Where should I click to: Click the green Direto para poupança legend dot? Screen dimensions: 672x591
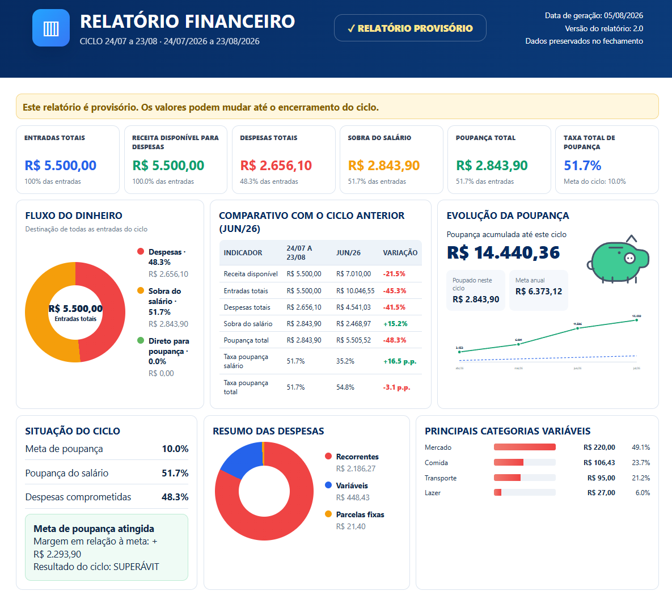pos(141,341)
